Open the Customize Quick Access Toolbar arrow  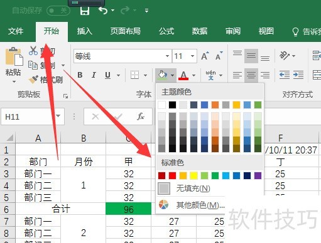(x=146, y=11)
